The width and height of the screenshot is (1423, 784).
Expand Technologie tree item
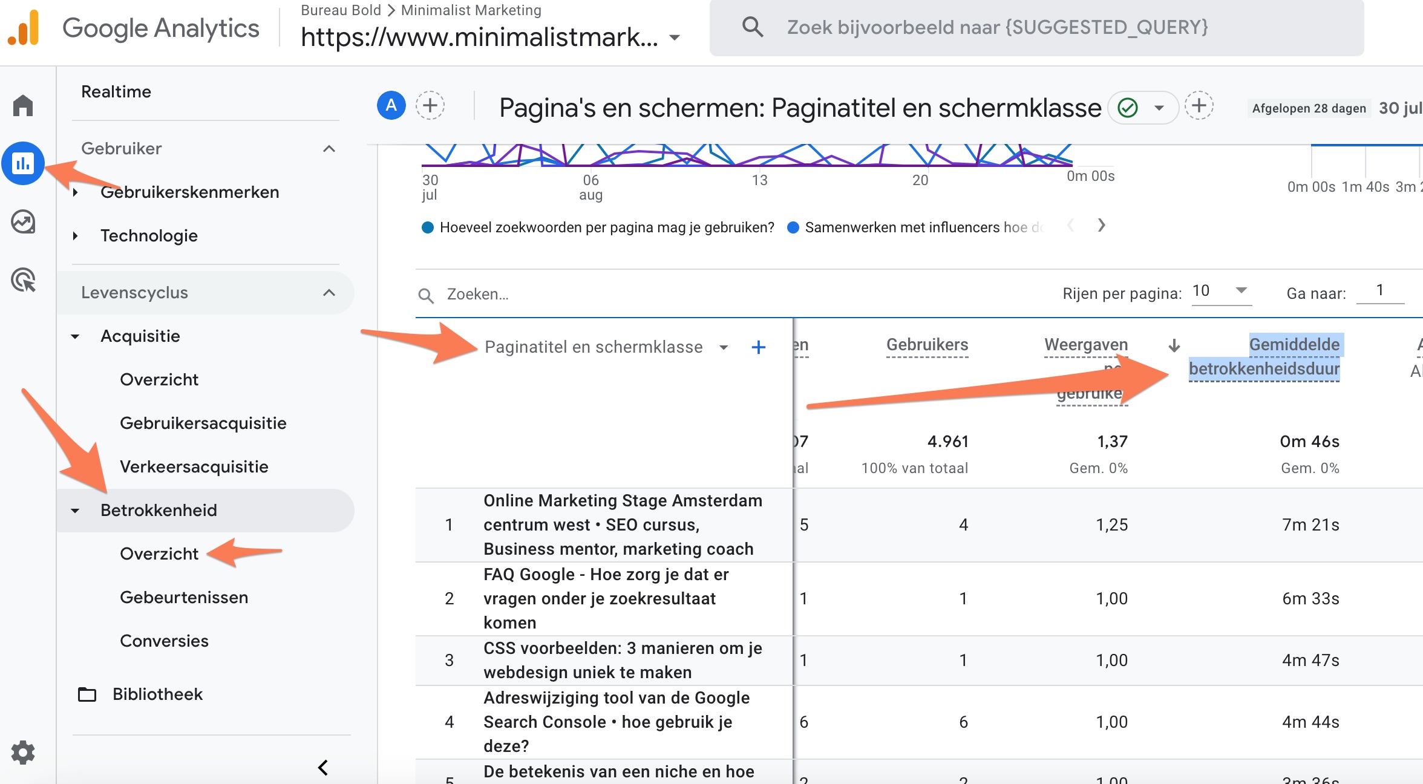coord(75,236)
